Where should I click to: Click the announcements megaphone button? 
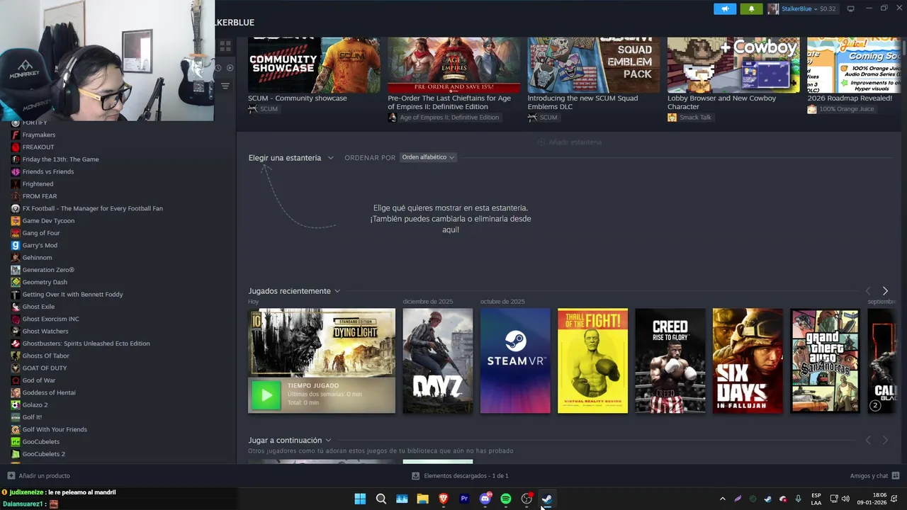tap(724, 8)
